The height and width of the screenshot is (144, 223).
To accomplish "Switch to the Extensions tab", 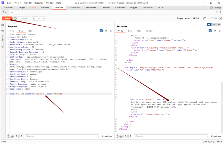I will 147,7.
